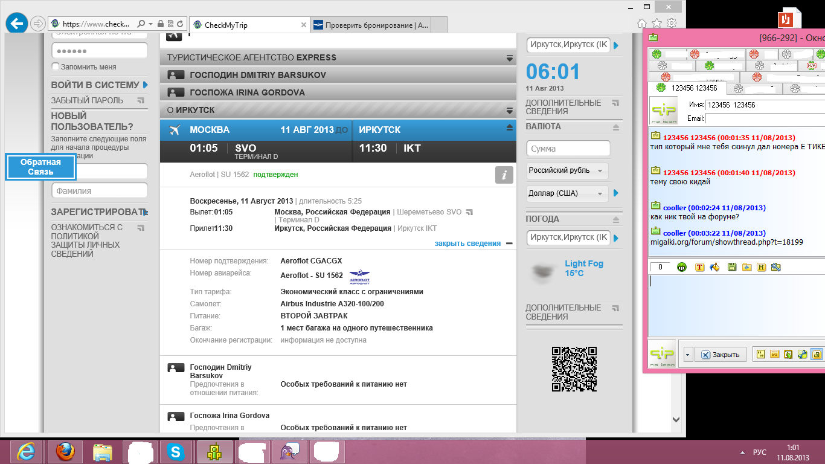Open Internet Explorer from the taskbar
Viewport: 825px width, 464px height.
26,452
